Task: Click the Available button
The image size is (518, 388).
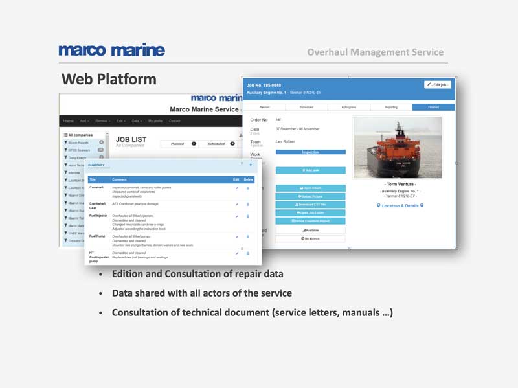Action: 311,231
